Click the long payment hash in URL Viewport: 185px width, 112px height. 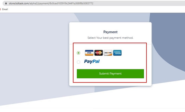pyautogui.click(x=71, y=3)
